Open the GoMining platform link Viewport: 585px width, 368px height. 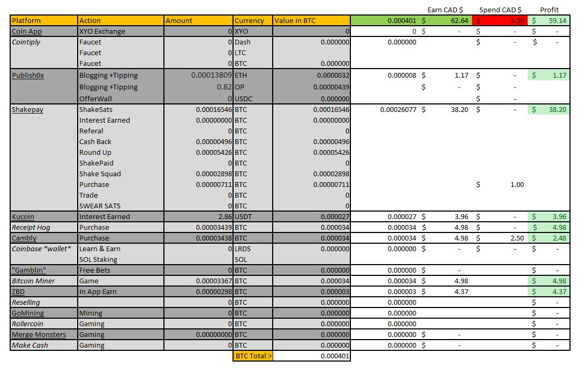[x=28, y=313]
